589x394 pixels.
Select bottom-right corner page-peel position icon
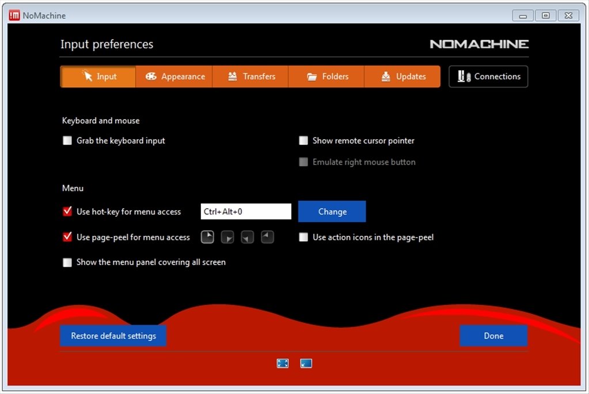227,237
